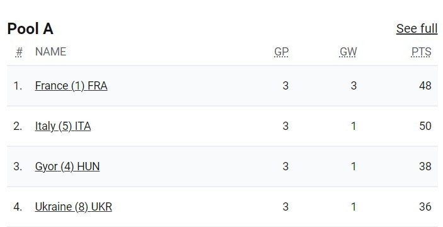The width and height of the screenshot is (443, 227).
Task: Open the See full link
Action: [417, 28]
